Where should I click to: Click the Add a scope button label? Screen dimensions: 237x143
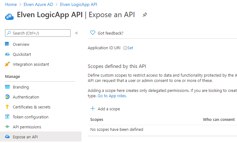pos(109,109)
